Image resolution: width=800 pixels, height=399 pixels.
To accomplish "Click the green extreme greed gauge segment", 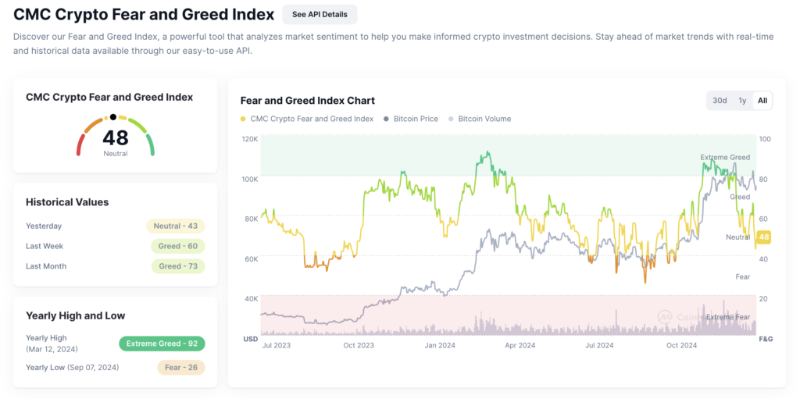I will (x=151, y=144).
